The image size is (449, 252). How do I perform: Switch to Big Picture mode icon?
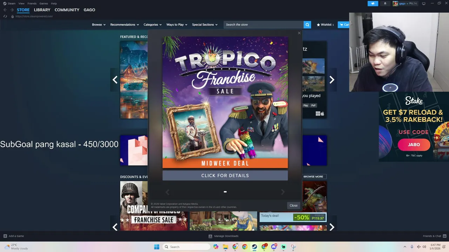coord(423,3)
